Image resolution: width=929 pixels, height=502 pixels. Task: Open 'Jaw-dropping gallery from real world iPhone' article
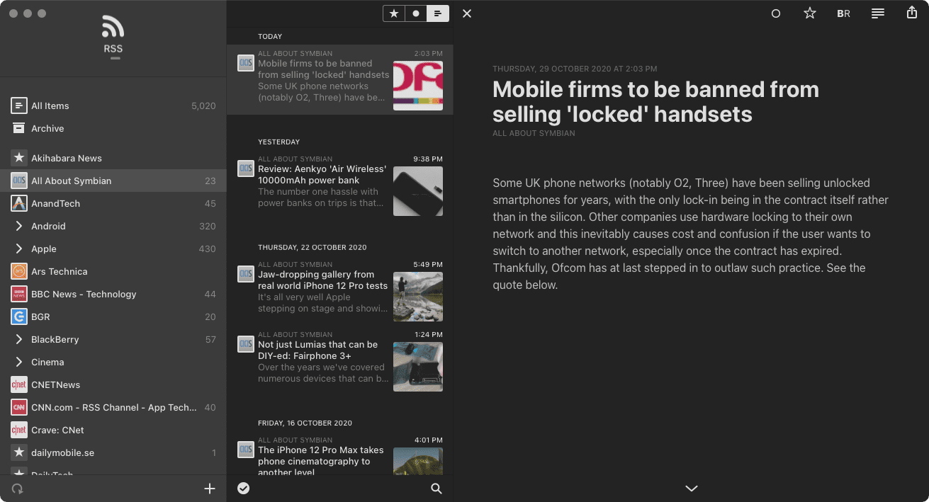tap(340, 291)
